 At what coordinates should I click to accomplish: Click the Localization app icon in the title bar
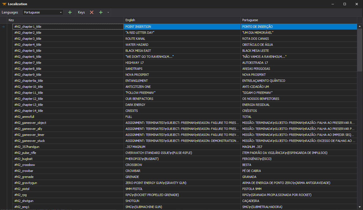point(4,4)
